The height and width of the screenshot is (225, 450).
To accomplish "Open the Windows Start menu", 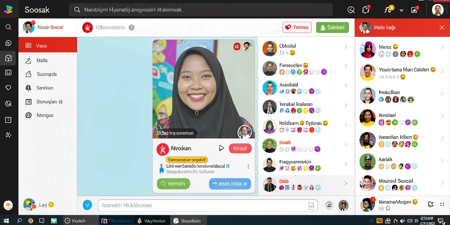I will (6, 221).
